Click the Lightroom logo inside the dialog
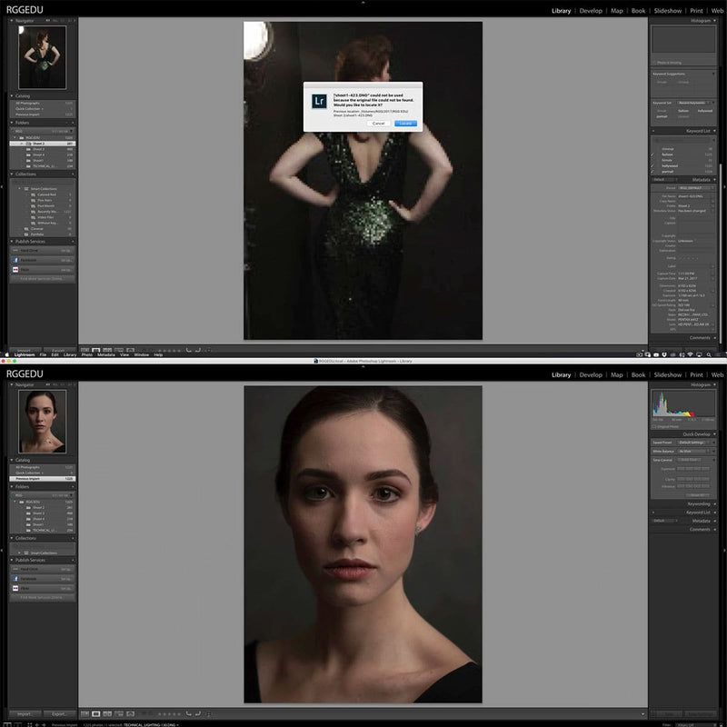The image size is (727, 727). tap(318, 100)
